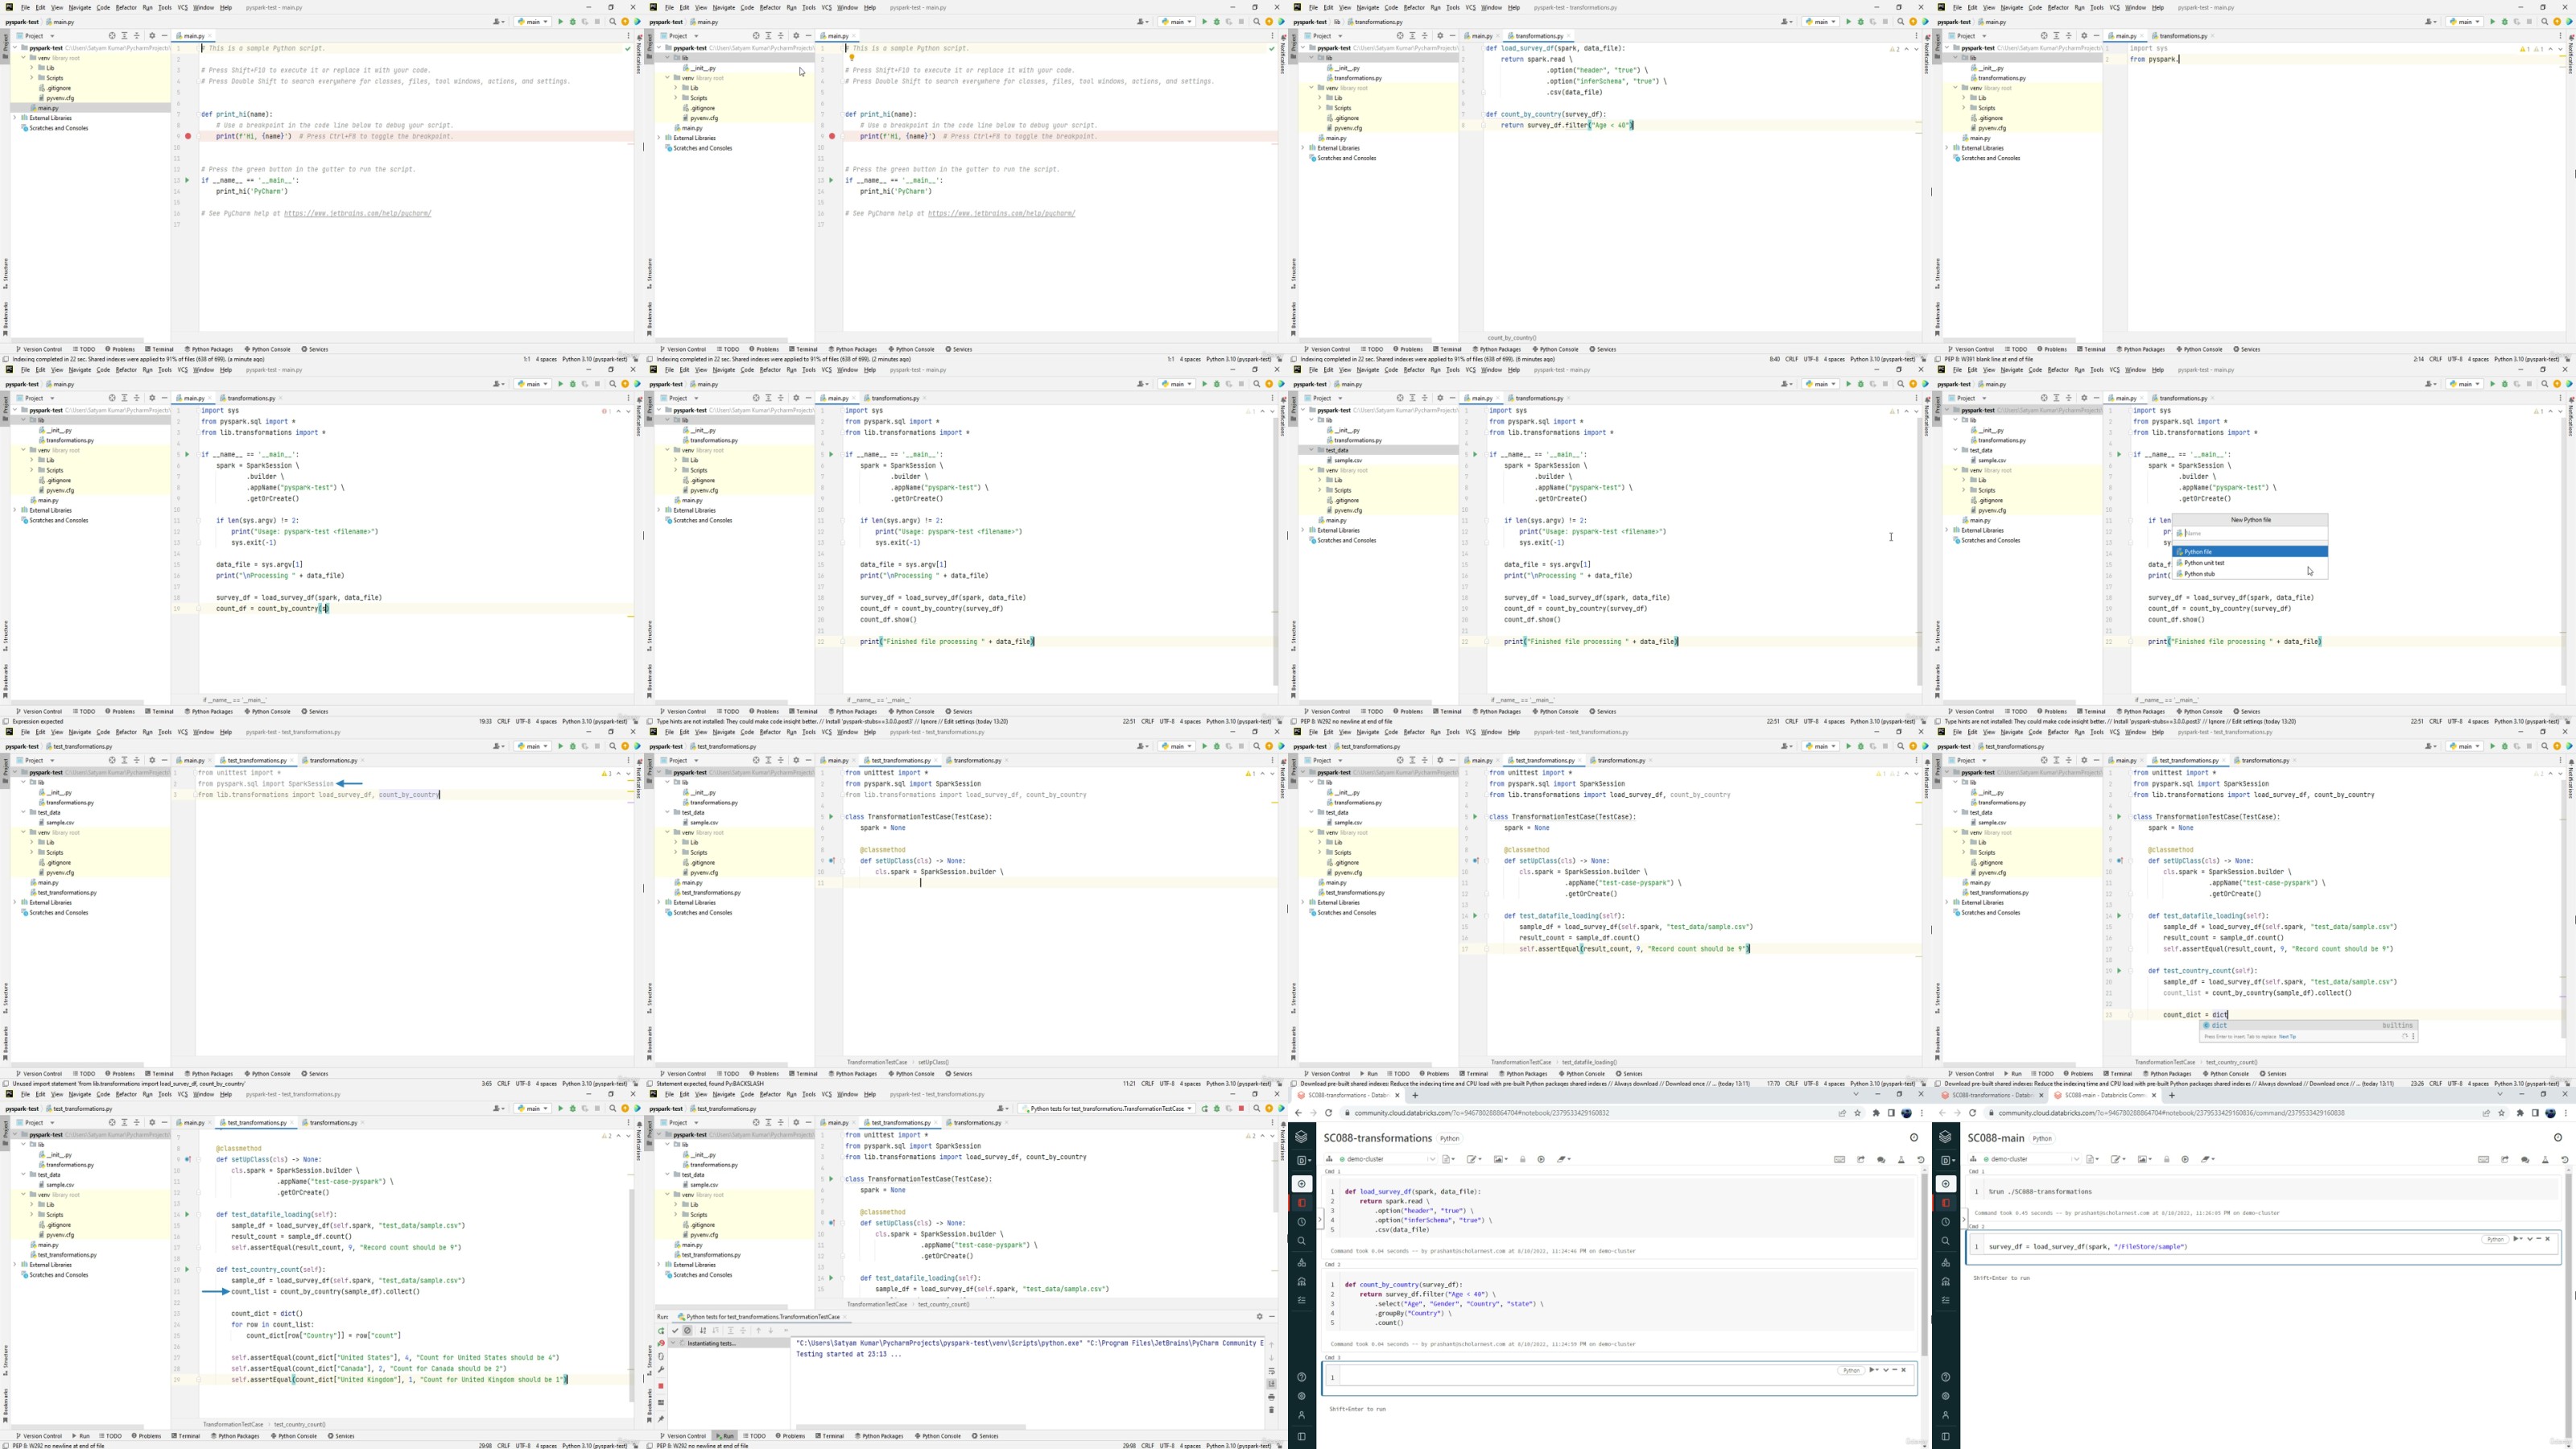Rerun tests via green icon in Run panel
This screenshot has height=1449, width=2576.
point(662,1331)
